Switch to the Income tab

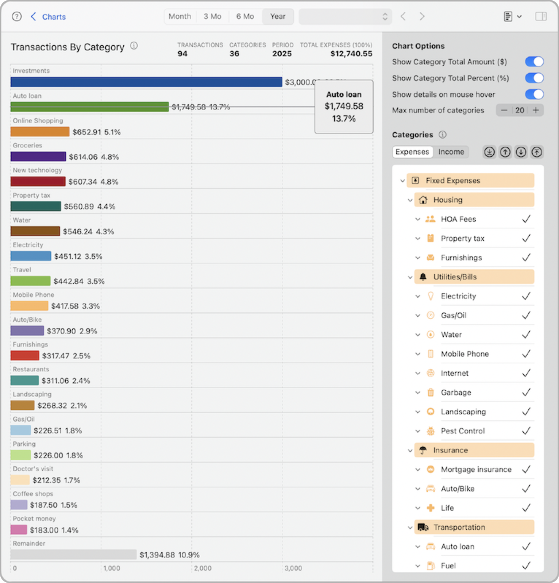click(x=451, y=152)
